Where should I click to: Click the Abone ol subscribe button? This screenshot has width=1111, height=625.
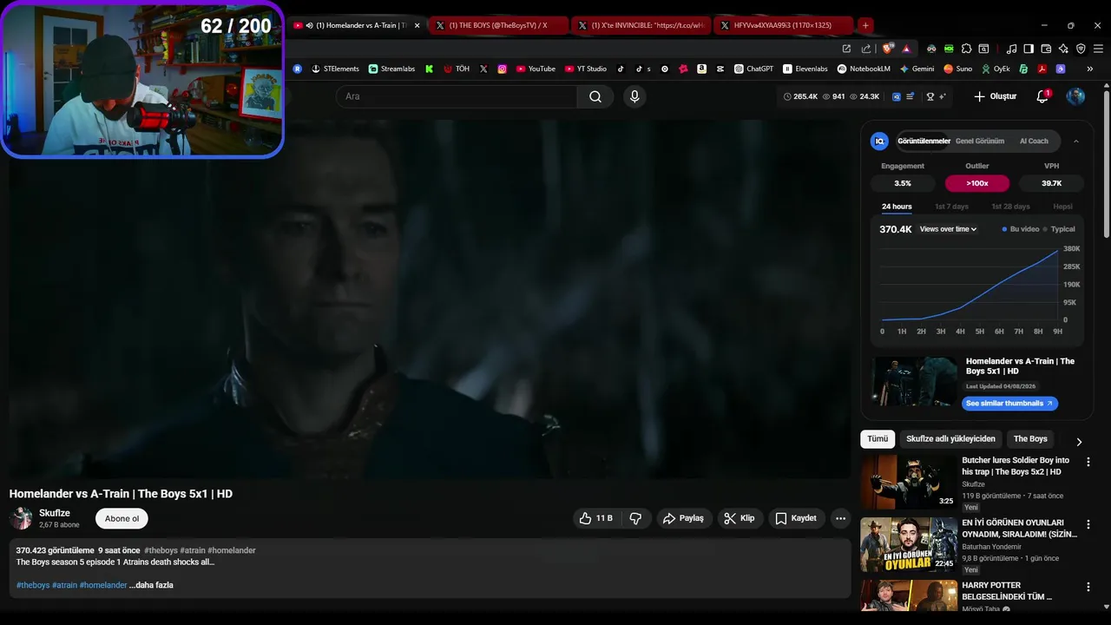(x=122, y=518)
